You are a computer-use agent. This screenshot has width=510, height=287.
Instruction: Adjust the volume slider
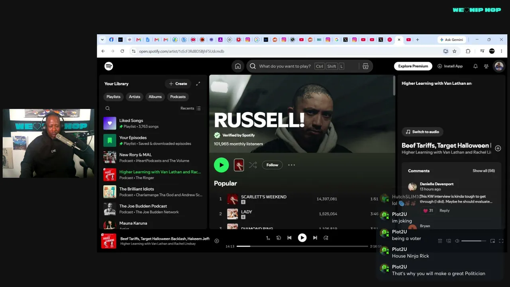pyautogui.click(x=474, y=241)
